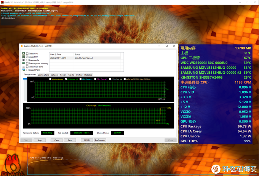
Task: Click the Test Started time field
Action: point(82,133)
